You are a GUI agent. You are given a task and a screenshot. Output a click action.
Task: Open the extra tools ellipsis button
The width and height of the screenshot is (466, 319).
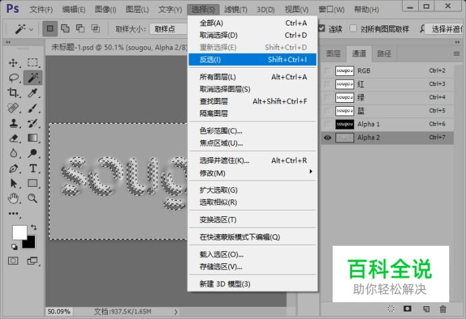tap(13, 214)
